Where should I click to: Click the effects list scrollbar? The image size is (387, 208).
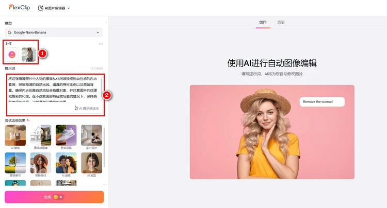click(104, 146)
